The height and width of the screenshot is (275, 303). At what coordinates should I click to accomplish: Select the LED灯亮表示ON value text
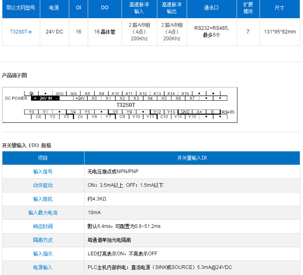coord(106,254)
